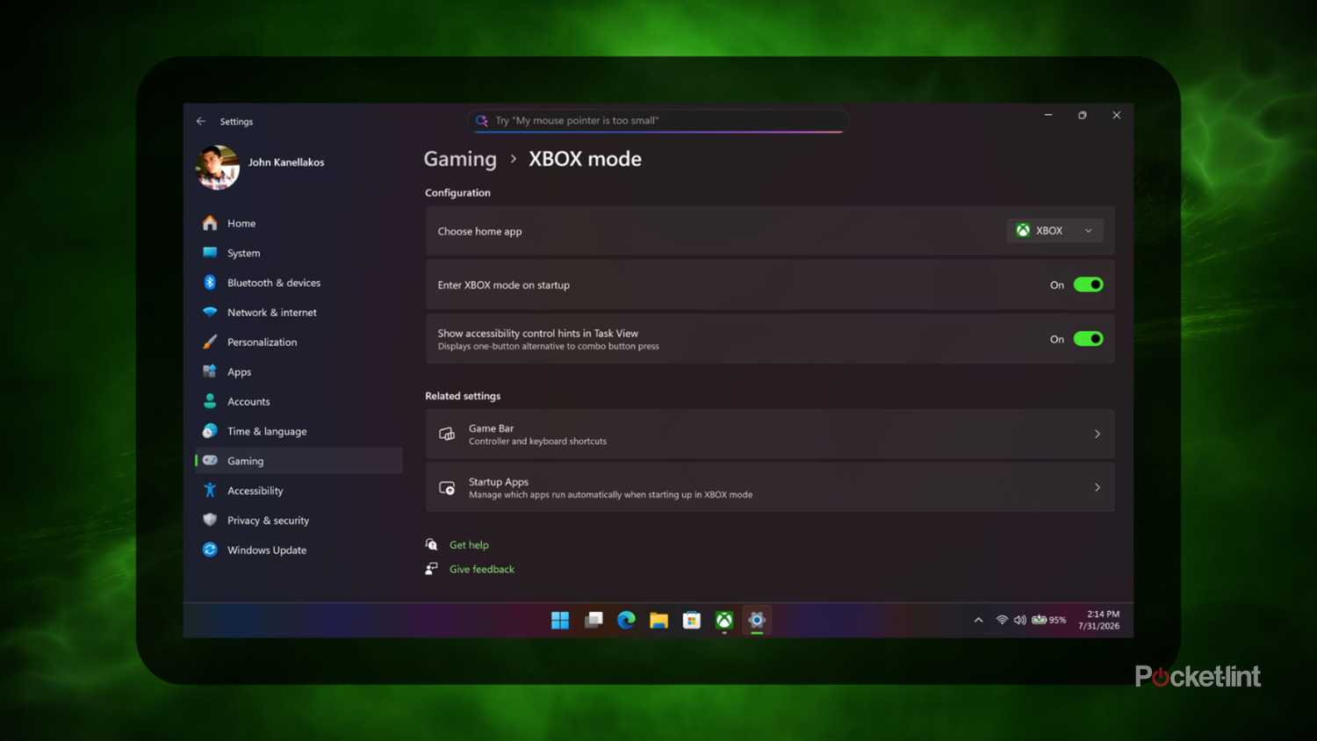
Task: Click the search magnifier icon
Action: tap(481, 120)
